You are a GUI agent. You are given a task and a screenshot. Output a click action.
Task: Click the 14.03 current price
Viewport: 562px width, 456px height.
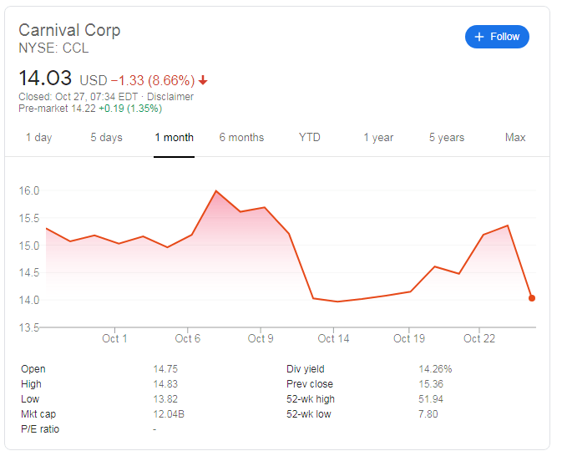pyautogui.click(x=46, y=79)
